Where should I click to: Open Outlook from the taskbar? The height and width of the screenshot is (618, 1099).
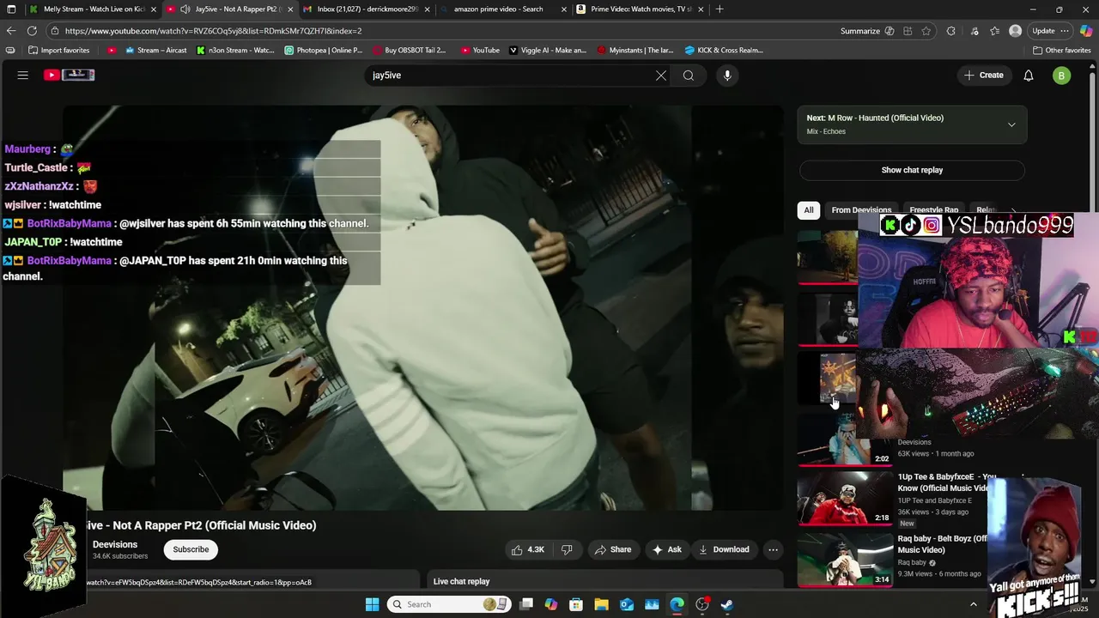[x=627, y=604]
